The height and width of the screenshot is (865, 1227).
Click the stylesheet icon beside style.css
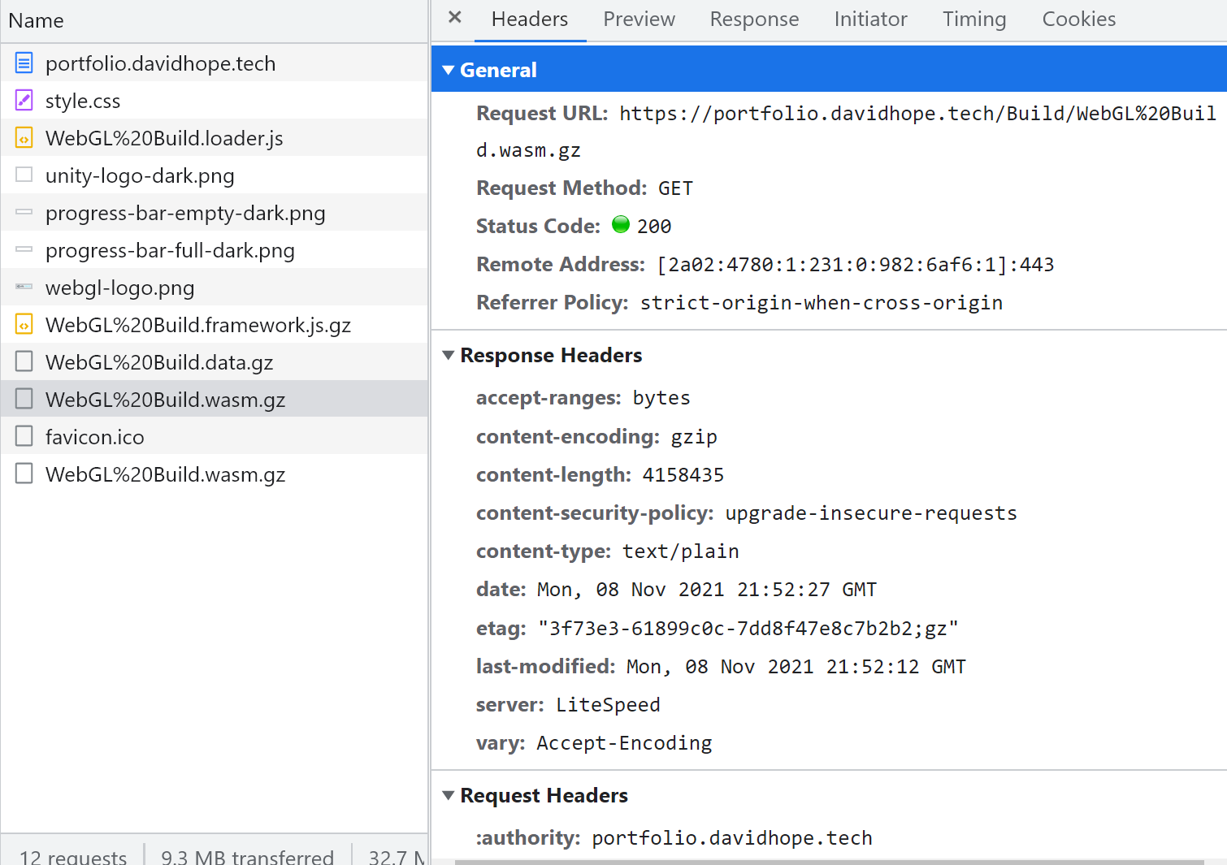24,100
